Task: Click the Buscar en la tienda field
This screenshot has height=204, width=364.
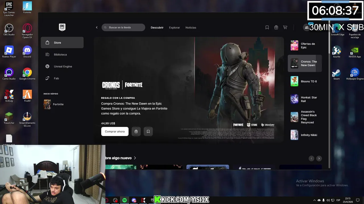Action: tap(123, 27)
